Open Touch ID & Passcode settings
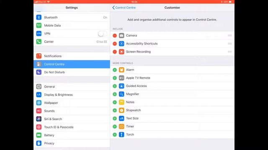 point(72,127)
